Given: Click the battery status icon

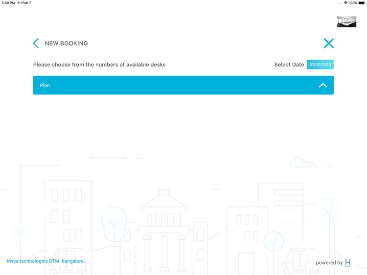Looking at the screenshot, I should tap(362, 3).
